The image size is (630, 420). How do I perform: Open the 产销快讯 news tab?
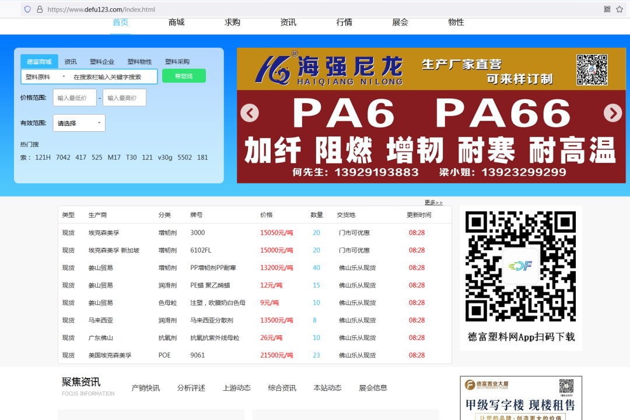coord(146,388)
